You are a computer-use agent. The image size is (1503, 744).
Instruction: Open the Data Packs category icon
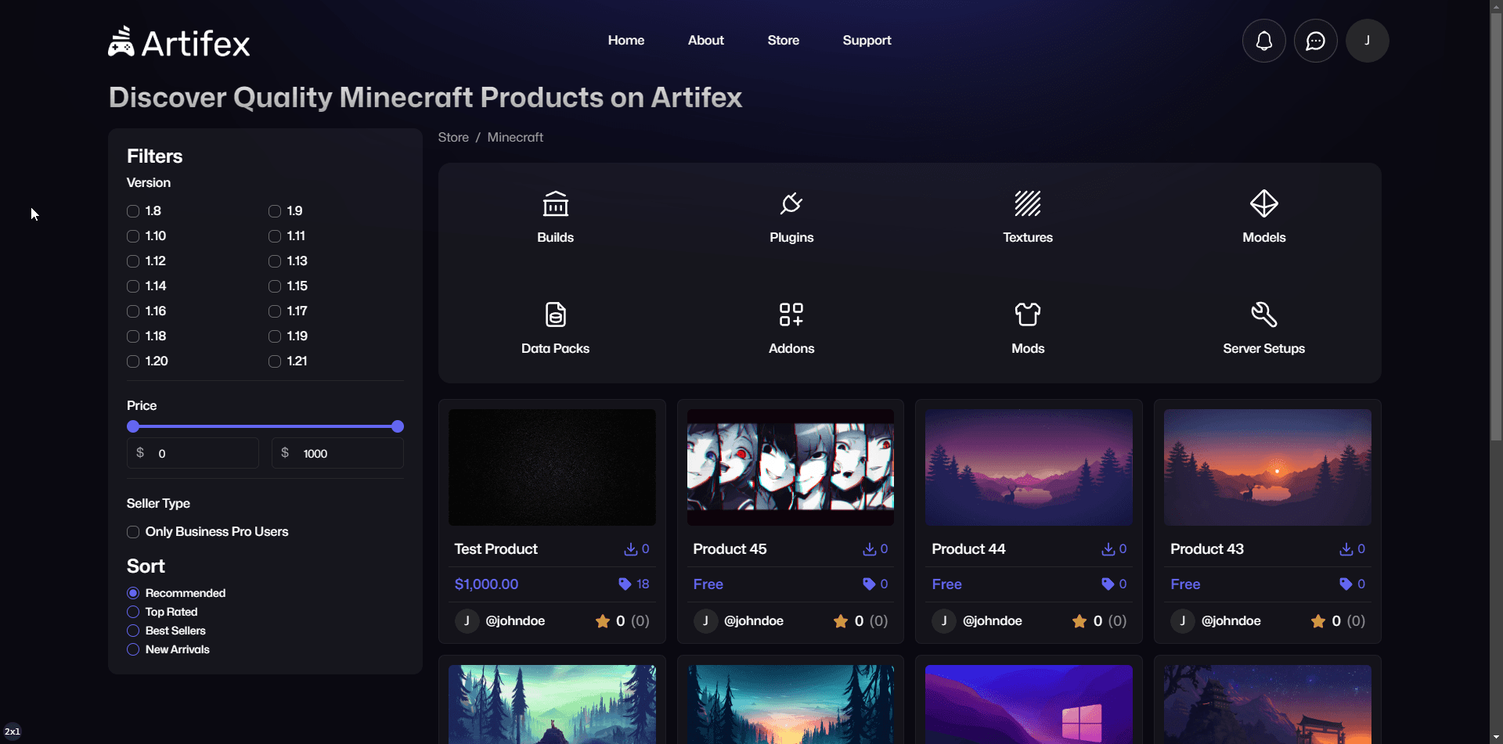point(555,314)
